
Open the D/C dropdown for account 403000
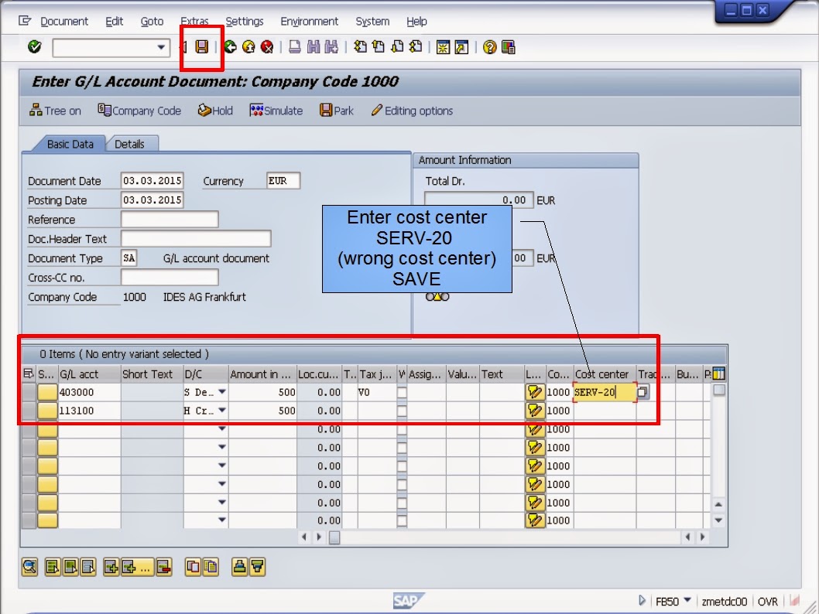[x=221, y=392]
